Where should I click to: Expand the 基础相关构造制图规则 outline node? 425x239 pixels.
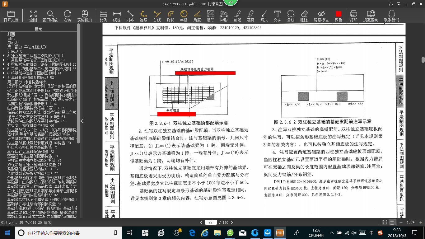[3, 77]
